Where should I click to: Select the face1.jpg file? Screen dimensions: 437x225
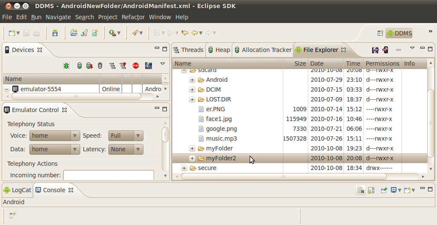pyautogui.click(x=219, y=119)
